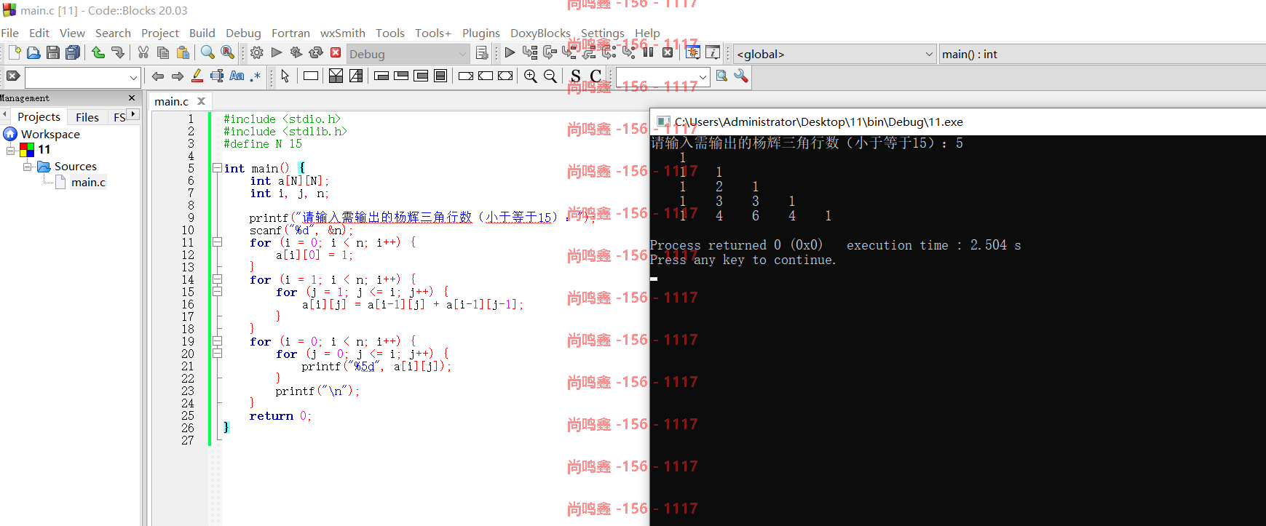Click the Copy icon in the toolbar
The height and width of the screenshot is (526, 1266).
(x=163, y=52)
